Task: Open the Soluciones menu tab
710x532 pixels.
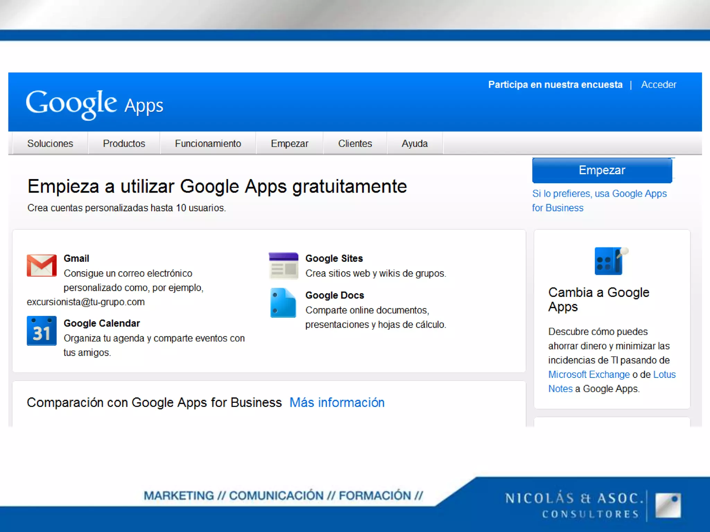Action: coord(50,143)
